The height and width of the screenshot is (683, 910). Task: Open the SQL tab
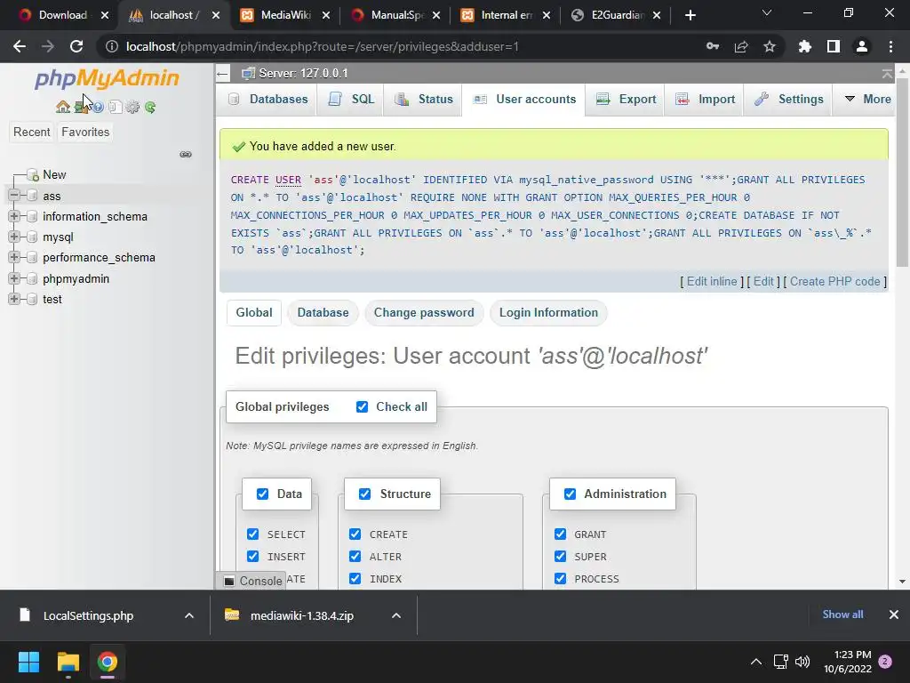click(x=350, y=100)
